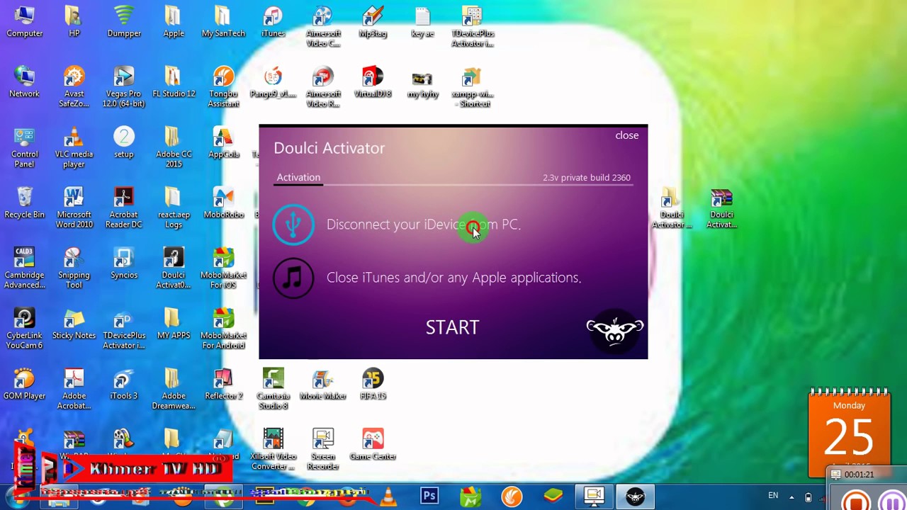Launch Snipping Tool shortcut
Screen dimensions: 907x510
[74, 268]
